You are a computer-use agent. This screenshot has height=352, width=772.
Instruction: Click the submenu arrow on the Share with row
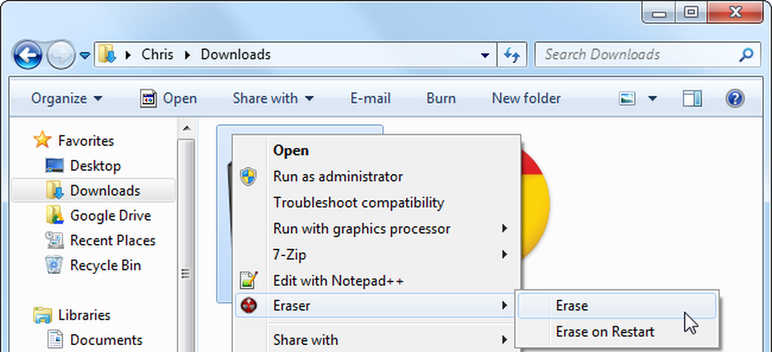click(504, 340)
